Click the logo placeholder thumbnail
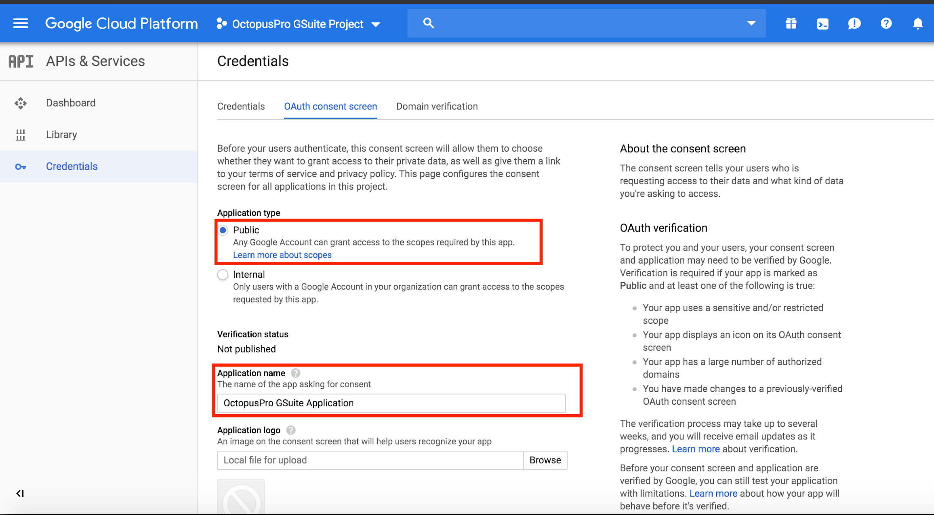This screenshot has height=515, width=934. click(x=241, y=497)
